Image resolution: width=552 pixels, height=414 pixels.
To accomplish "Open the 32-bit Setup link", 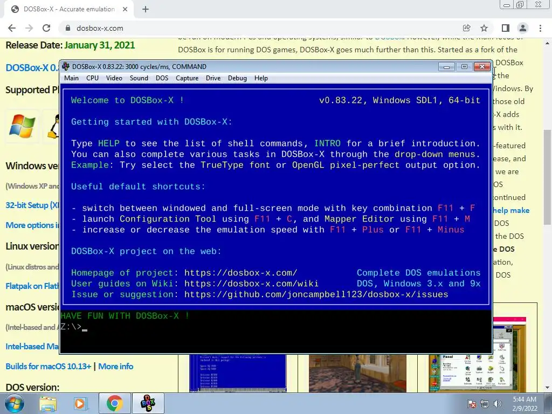I will pyautogui.click(x=32, y=205).
